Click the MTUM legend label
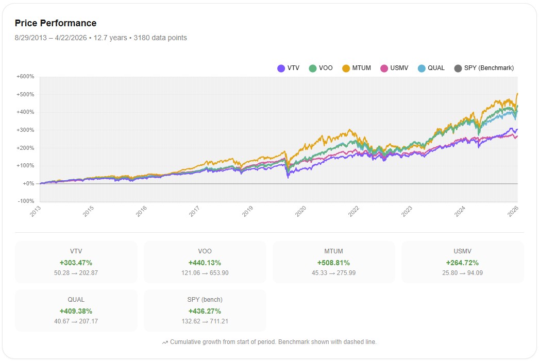This screenshot has height=361, width=539. 361,68
